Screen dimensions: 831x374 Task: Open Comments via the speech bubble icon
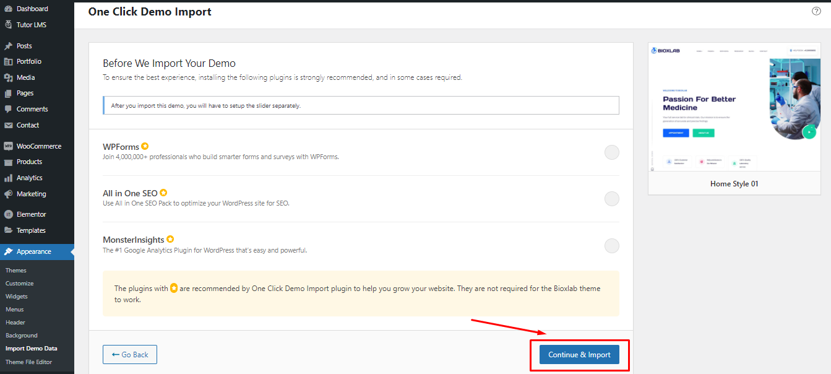(x=8, y=109)
